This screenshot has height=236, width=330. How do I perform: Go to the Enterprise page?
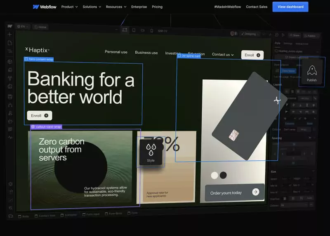tap(139, 7)
